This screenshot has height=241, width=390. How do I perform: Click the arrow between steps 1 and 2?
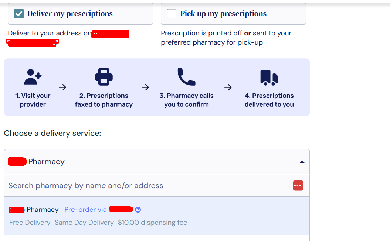(x=62, y=87)
